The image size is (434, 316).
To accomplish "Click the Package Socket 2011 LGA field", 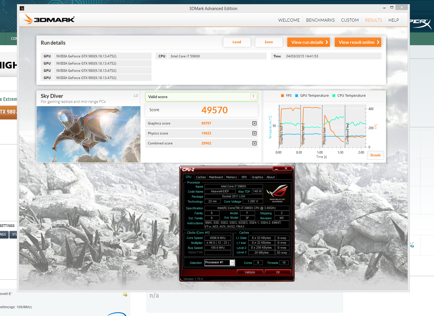I will click(234, 196).
